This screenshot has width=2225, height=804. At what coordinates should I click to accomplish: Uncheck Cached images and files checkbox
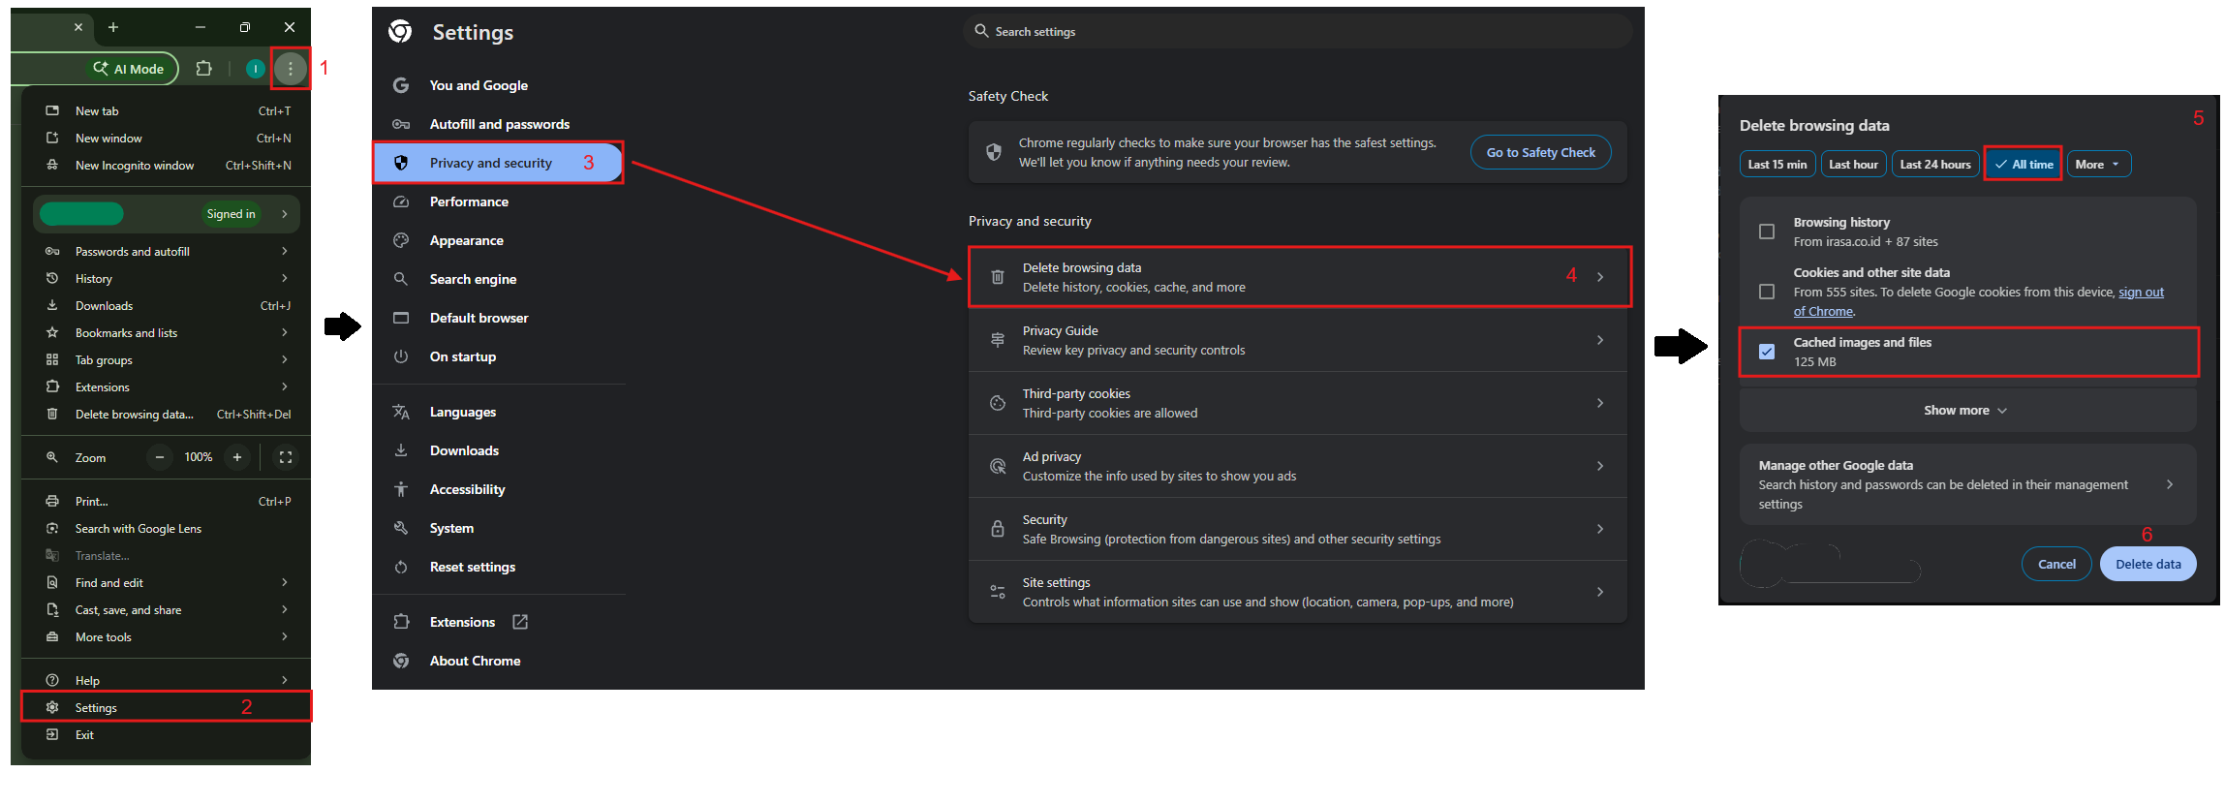pyautogui.click(x=1767, y=352)
